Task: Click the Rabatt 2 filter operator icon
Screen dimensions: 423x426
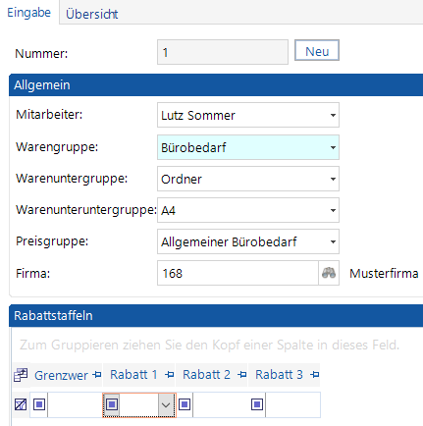Action: (x=185, y=404)
